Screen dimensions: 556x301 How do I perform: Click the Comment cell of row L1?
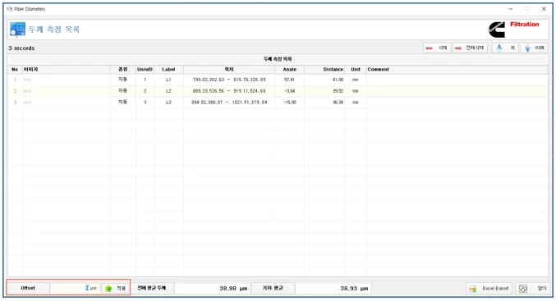coord(457,80)
